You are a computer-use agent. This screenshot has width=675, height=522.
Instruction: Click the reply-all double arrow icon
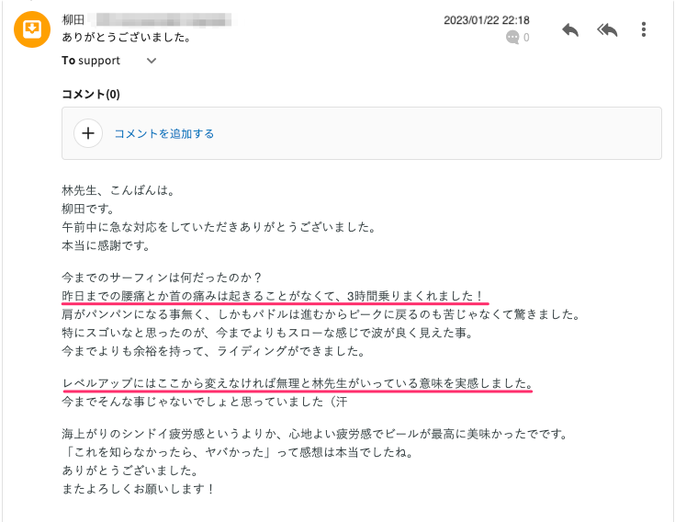point(607,29)
